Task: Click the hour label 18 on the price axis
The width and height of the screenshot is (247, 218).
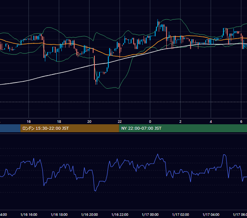Action: [59, 121]
